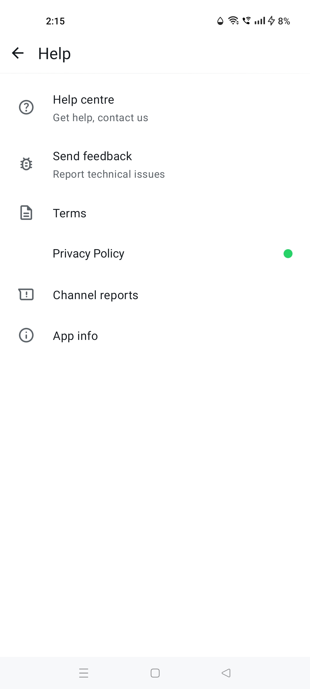Open Channel reports

[x=96, y=295]
